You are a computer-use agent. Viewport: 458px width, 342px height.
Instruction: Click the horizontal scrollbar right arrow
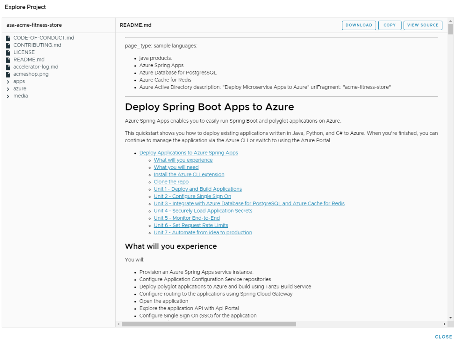pos(445,324)
